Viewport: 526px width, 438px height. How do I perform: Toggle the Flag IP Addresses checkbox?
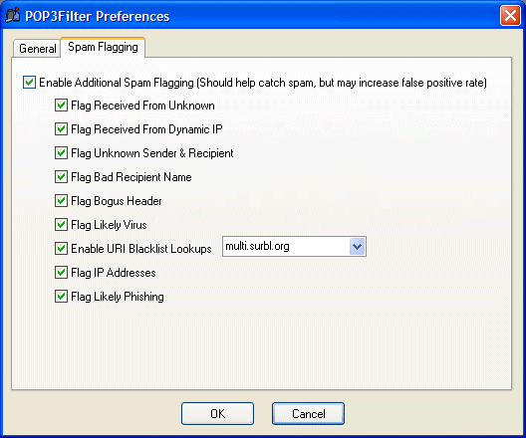pos(61,273)
